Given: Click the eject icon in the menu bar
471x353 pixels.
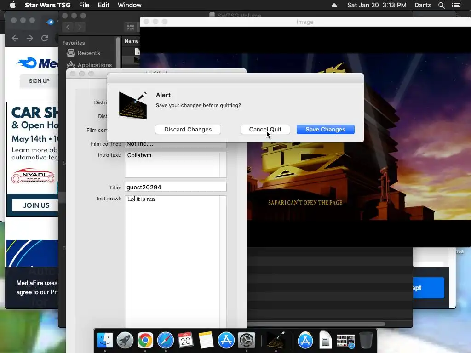Looking at the screenshot, I should 334,5.
